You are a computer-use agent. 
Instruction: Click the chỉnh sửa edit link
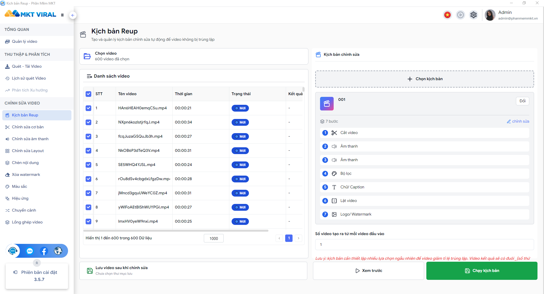[518, 122]
